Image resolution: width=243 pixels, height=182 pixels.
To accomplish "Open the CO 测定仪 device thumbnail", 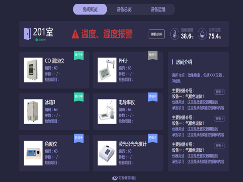I will coord(33,70).
